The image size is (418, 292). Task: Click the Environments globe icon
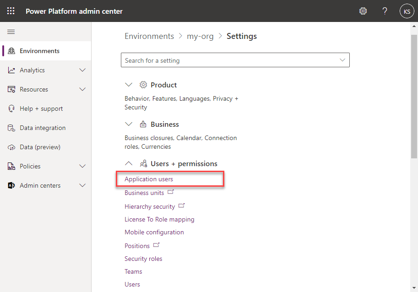click(x=11, y=51)
